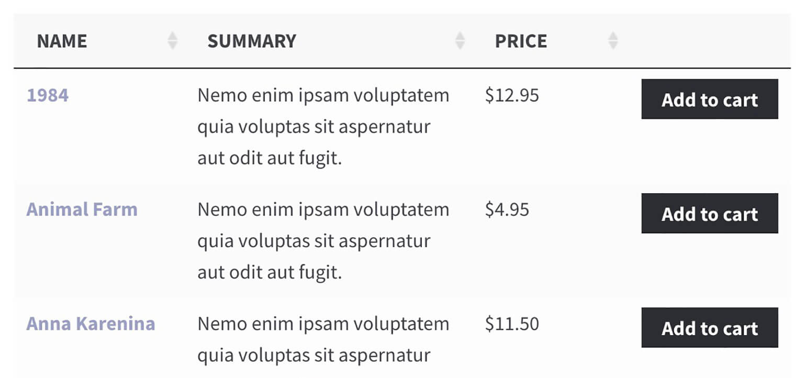
Task: Click the PRICE column header text
Action: pyautogui.click(x=521, y=41)
